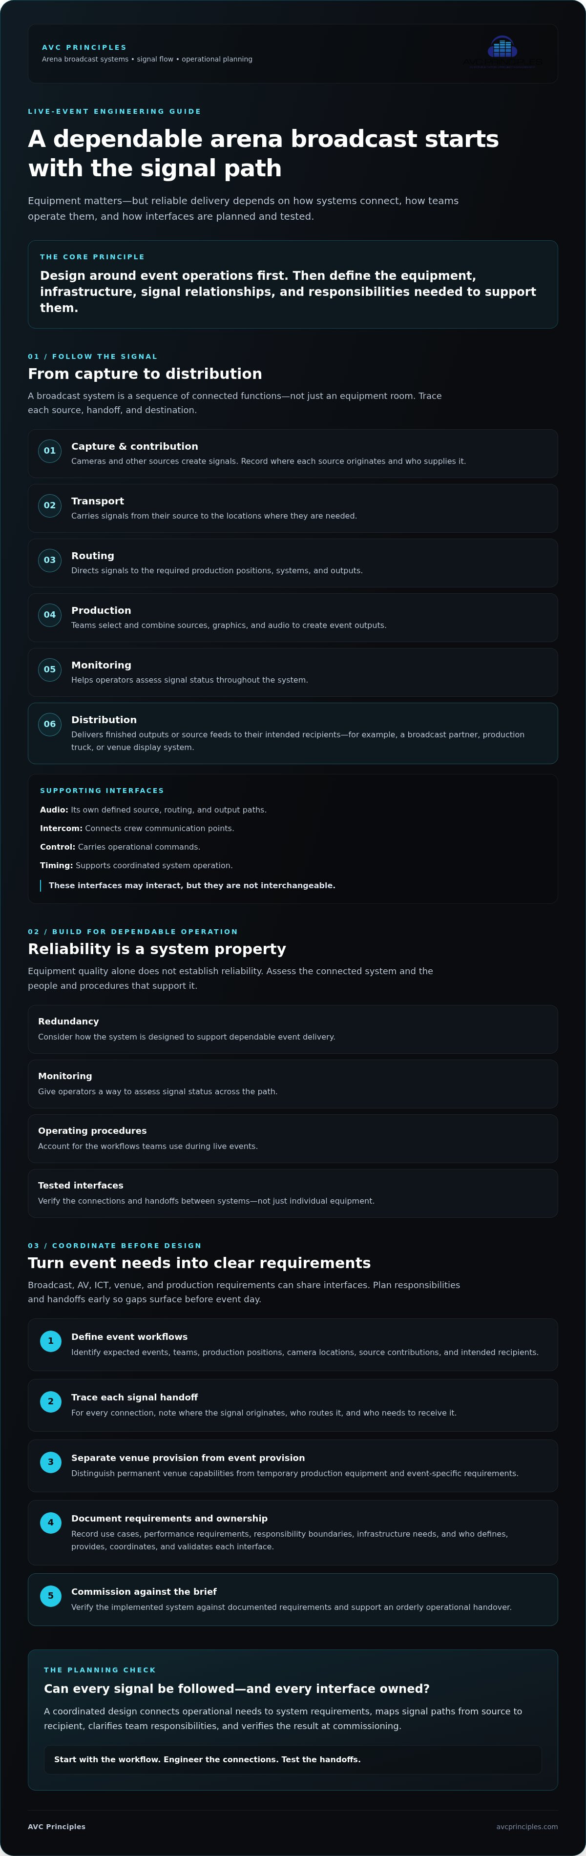Open the Redundancy card

click(293, 1030)
